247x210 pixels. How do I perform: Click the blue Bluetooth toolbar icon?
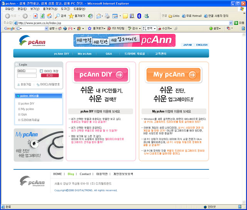(x=139, y=16)
